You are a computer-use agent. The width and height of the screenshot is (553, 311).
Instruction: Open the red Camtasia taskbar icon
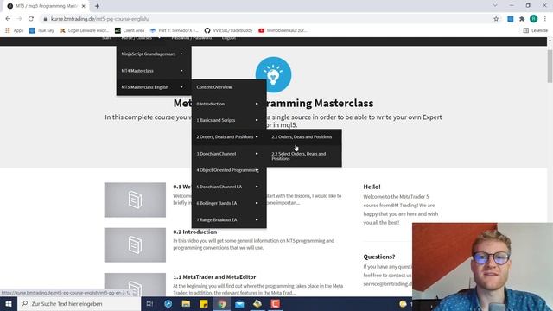tap(276, 303)
